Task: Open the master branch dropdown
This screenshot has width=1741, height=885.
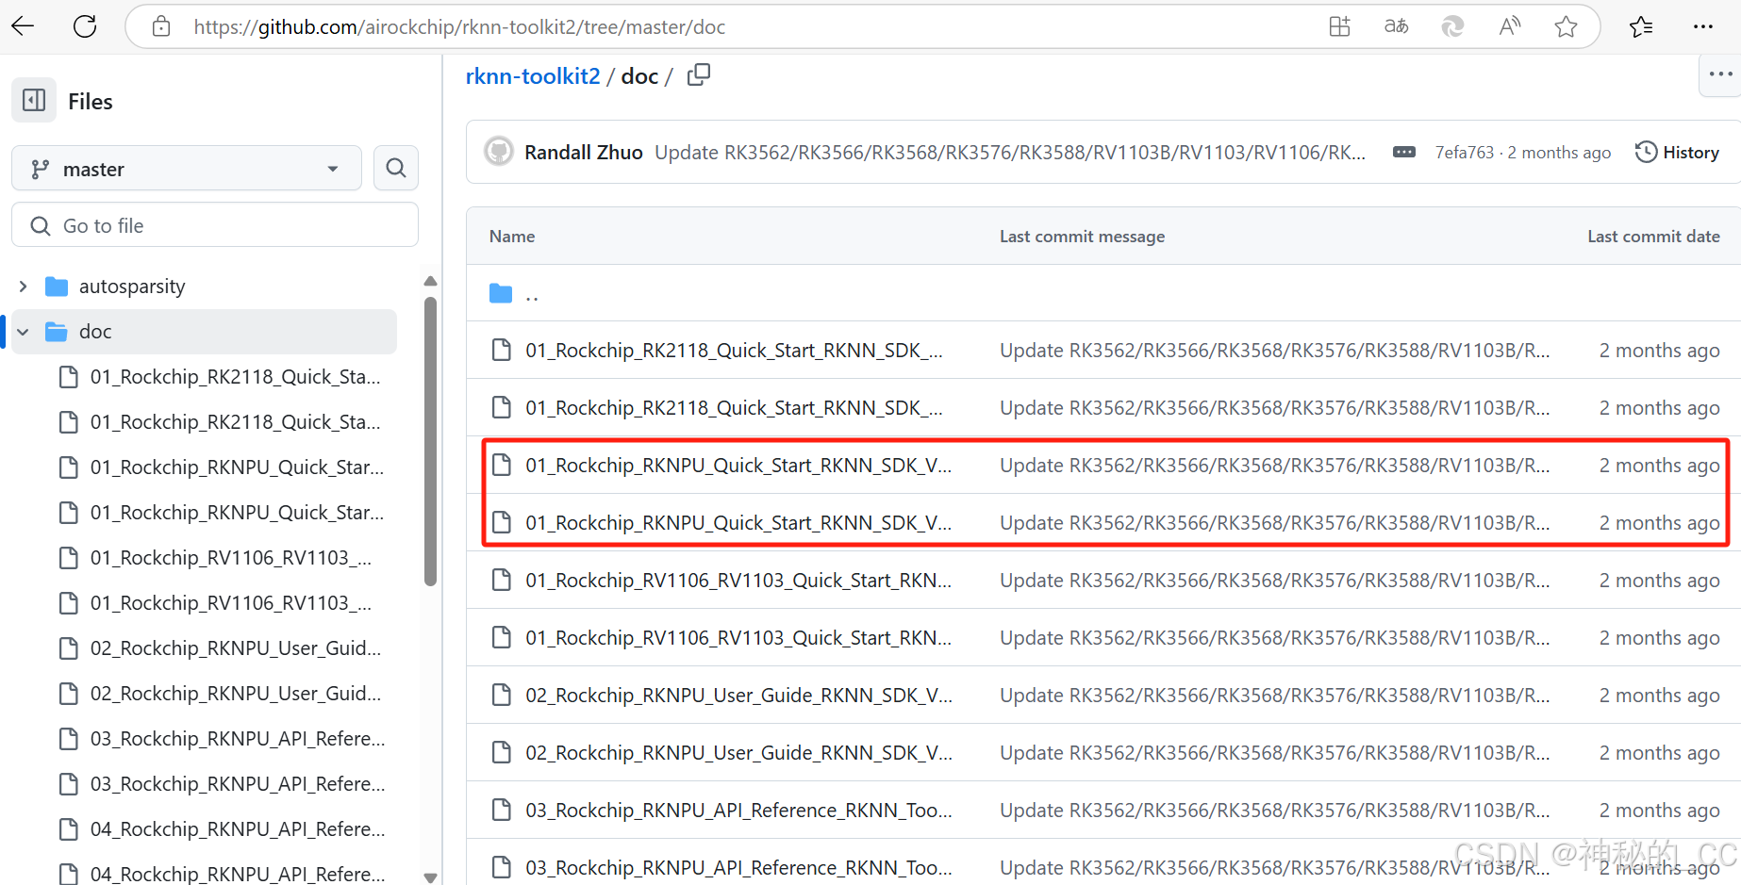Action: [187, 169]
